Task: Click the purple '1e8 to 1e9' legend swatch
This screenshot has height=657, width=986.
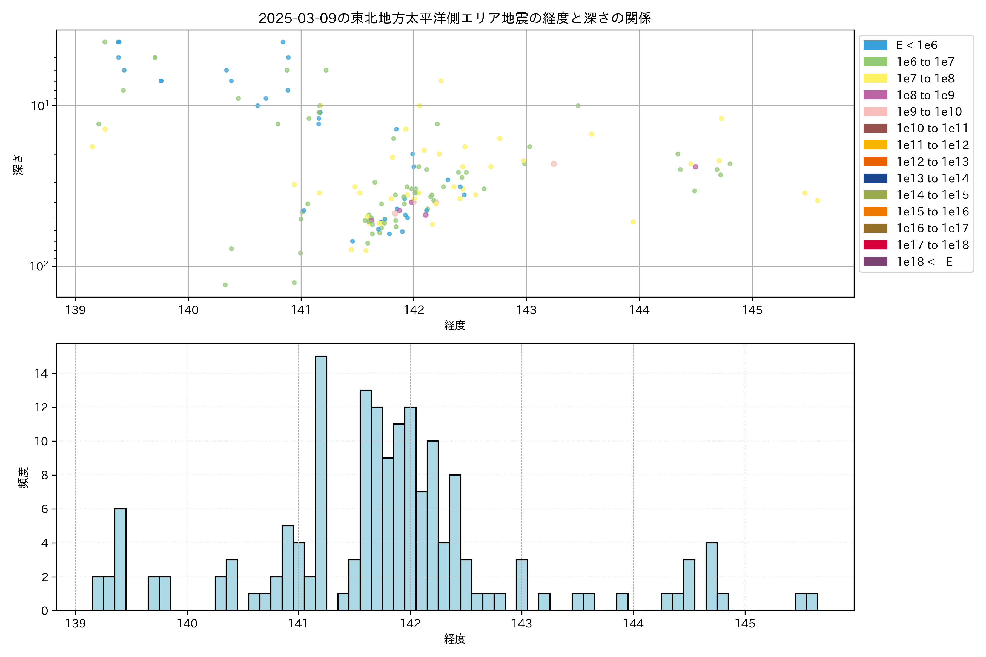Action: tap(875, 95)
